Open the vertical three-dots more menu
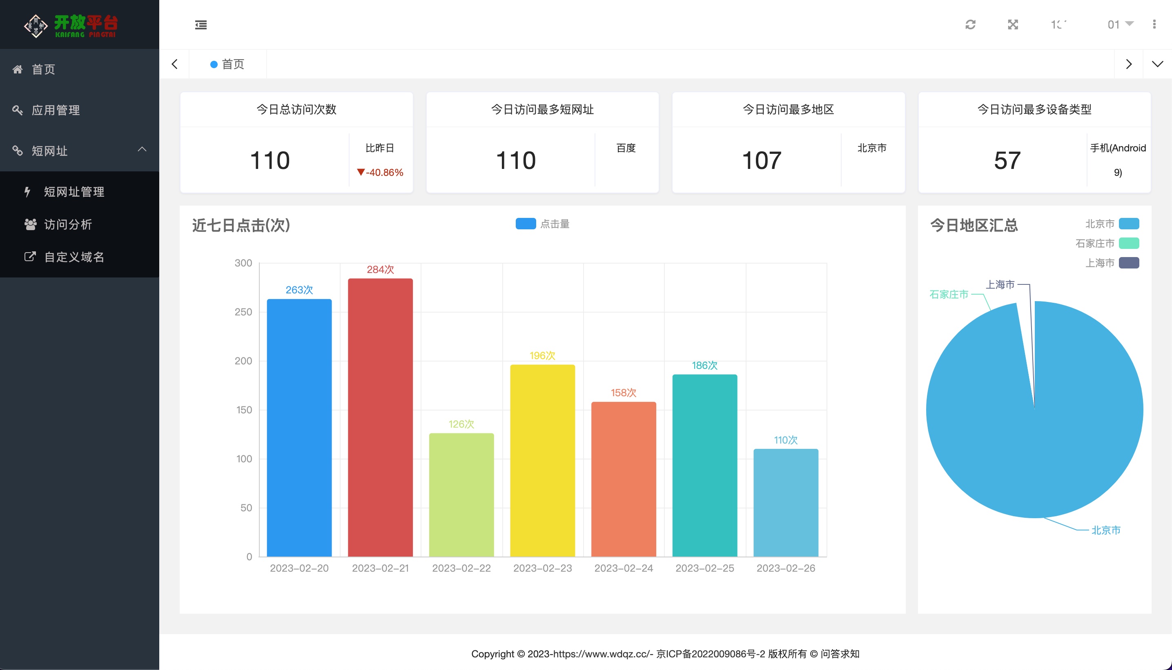The width and height of the screenshot is (1172, 670). click(x=1154, y=24)
